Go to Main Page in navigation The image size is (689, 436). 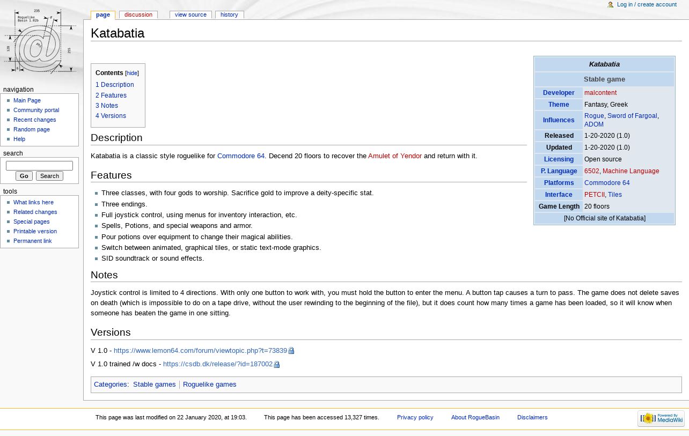[x=27, y=101]
